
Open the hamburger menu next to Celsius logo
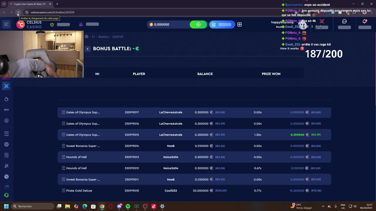(x=6, y=24)
